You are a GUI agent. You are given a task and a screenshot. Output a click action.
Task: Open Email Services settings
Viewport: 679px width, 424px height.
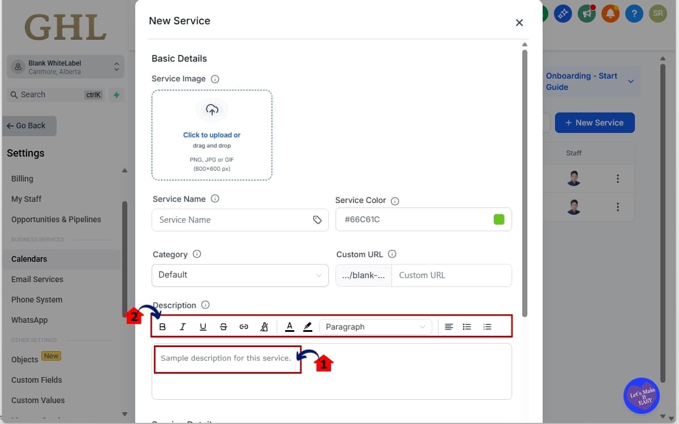coord(37,279)
